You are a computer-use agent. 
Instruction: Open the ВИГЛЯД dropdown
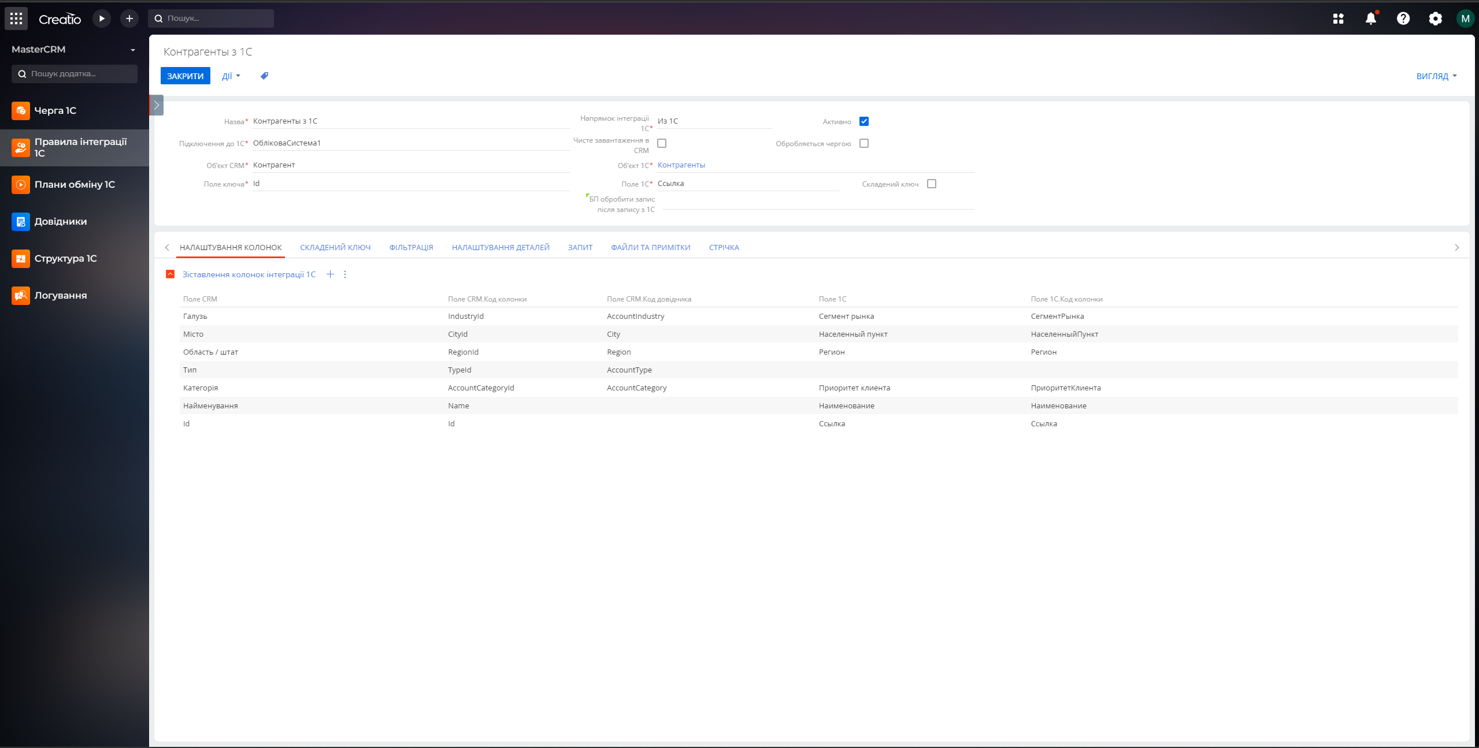pos(1436,76)
